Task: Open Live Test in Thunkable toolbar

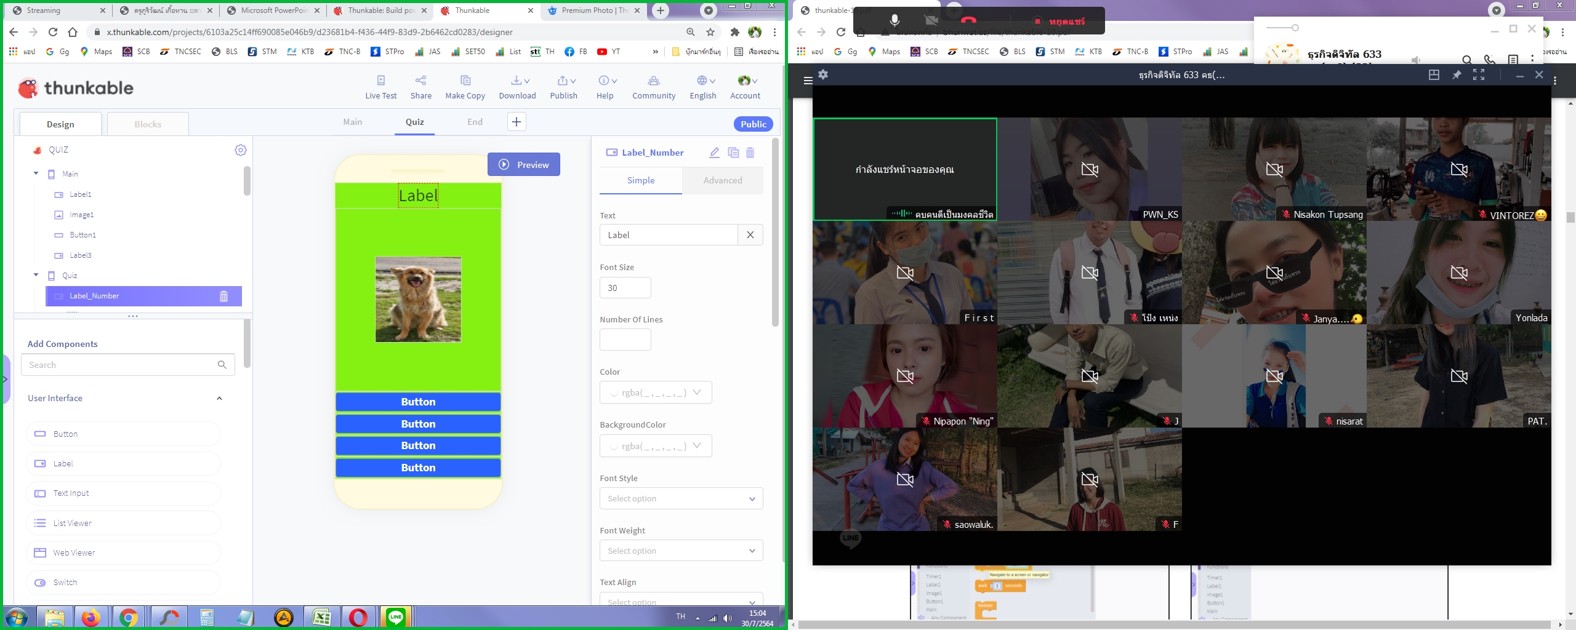Action: click(x=380, y=87)
